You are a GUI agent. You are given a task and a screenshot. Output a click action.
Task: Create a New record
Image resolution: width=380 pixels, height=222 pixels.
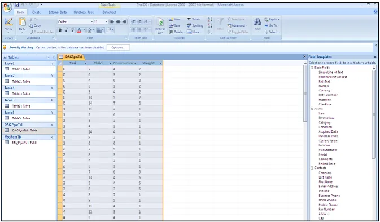click(174, 19)
